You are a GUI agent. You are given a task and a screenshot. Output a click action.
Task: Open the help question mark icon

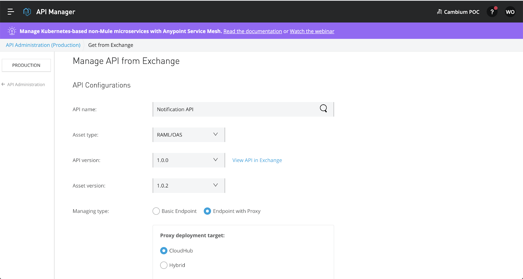coord(492,12)
